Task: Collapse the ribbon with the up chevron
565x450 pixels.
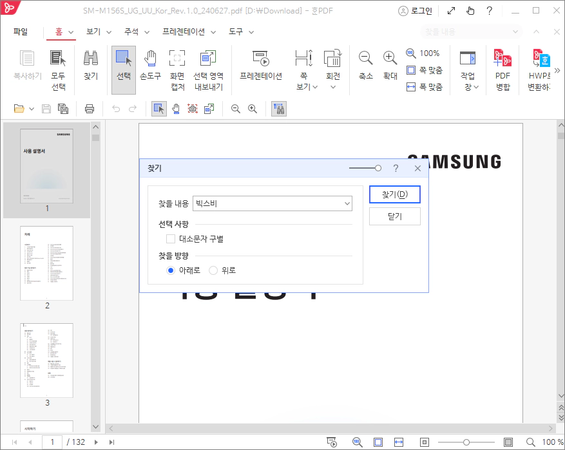Action: [x=536, y=32]
